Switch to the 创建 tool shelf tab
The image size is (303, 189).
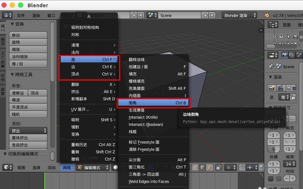click(3, 41)
